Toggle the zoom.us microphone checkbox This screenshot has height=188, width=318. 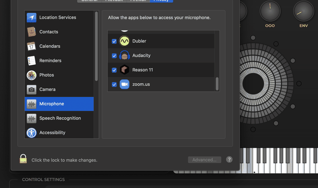point(114,85)
